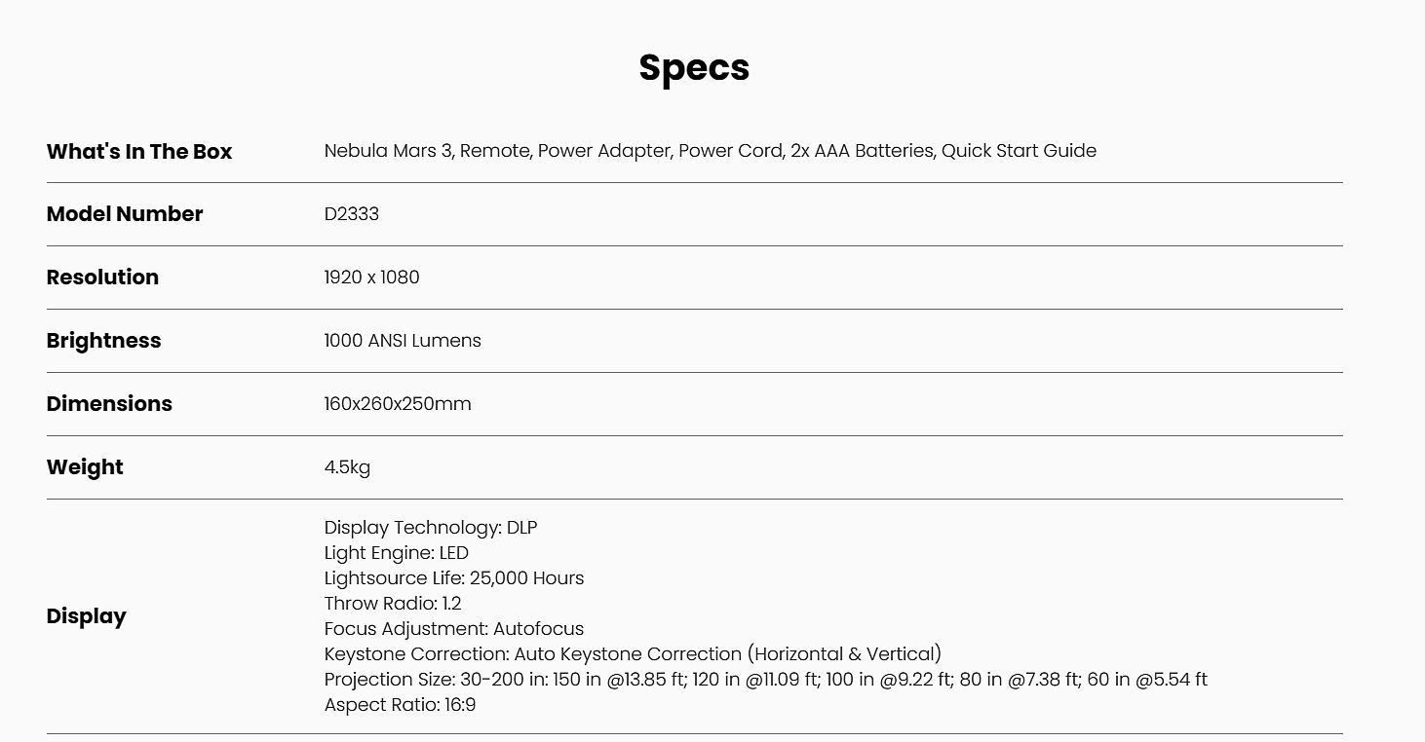Image resolution: width=1425 pixels, height=742 pixels.
Task: Click the 160x260x250mm dimensions value
Action: point(398,404)
